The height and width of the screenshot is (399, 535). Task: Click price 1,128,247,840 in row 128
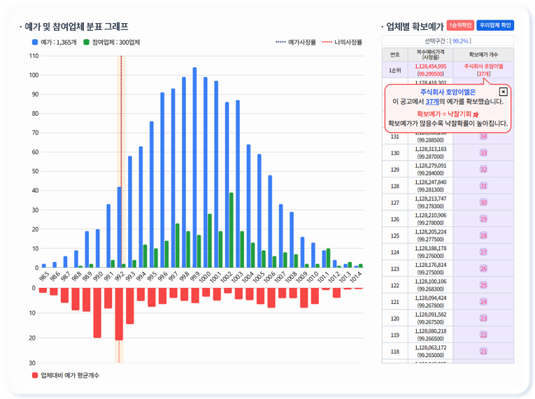pos(430,182)
